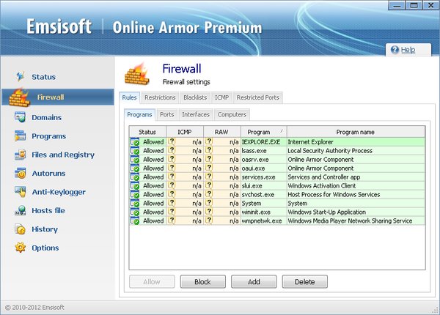Click ICMP question mark icon for System row
440x315 pixels.
pos(172,203)
